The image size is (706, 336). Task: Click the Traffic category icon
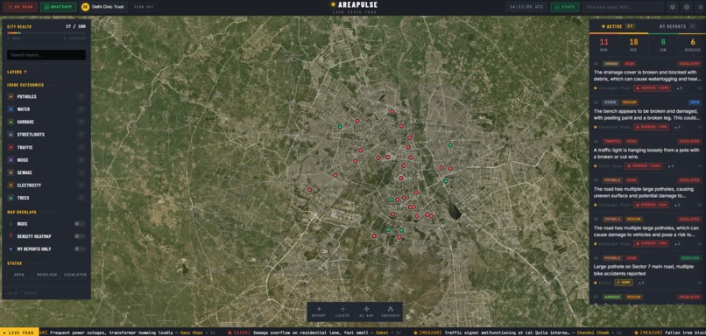coord(11,147)
